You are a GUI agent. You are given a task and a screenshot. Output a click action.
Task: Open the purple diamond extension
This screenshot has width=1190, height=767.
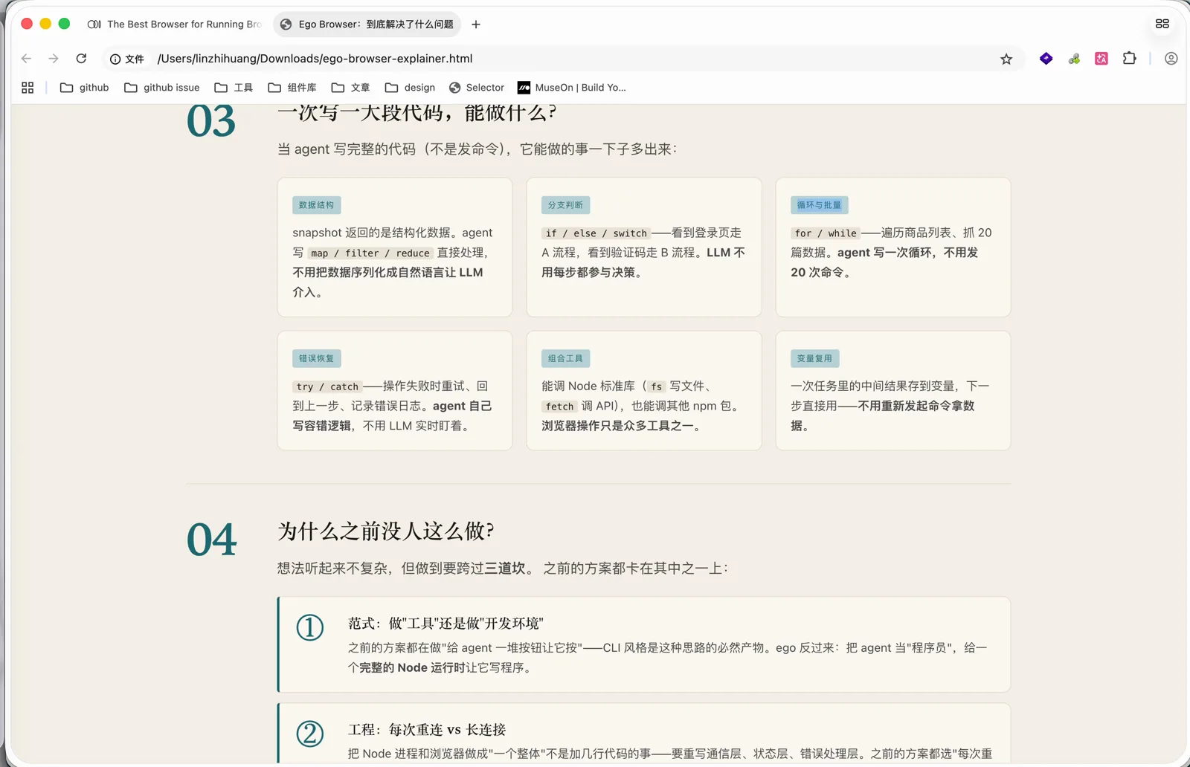1046,59
